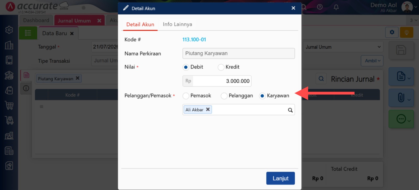Click the pencil icon in Detail Akun header
Screen dimensions: 419x190
(x=126, y=8)
